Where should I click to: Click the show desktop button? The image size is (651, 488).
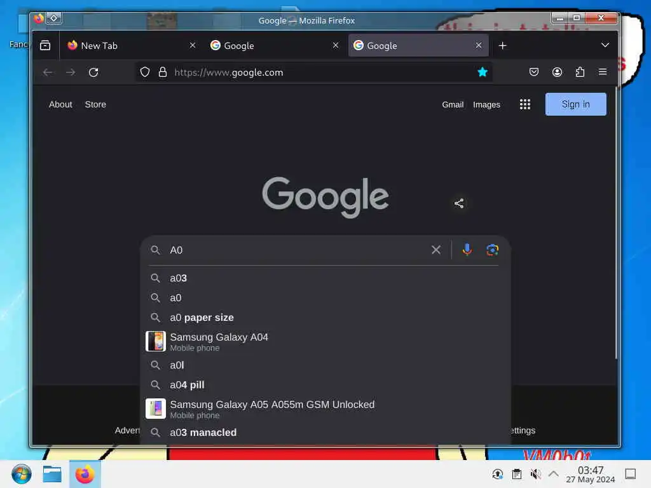click(630, 474)
